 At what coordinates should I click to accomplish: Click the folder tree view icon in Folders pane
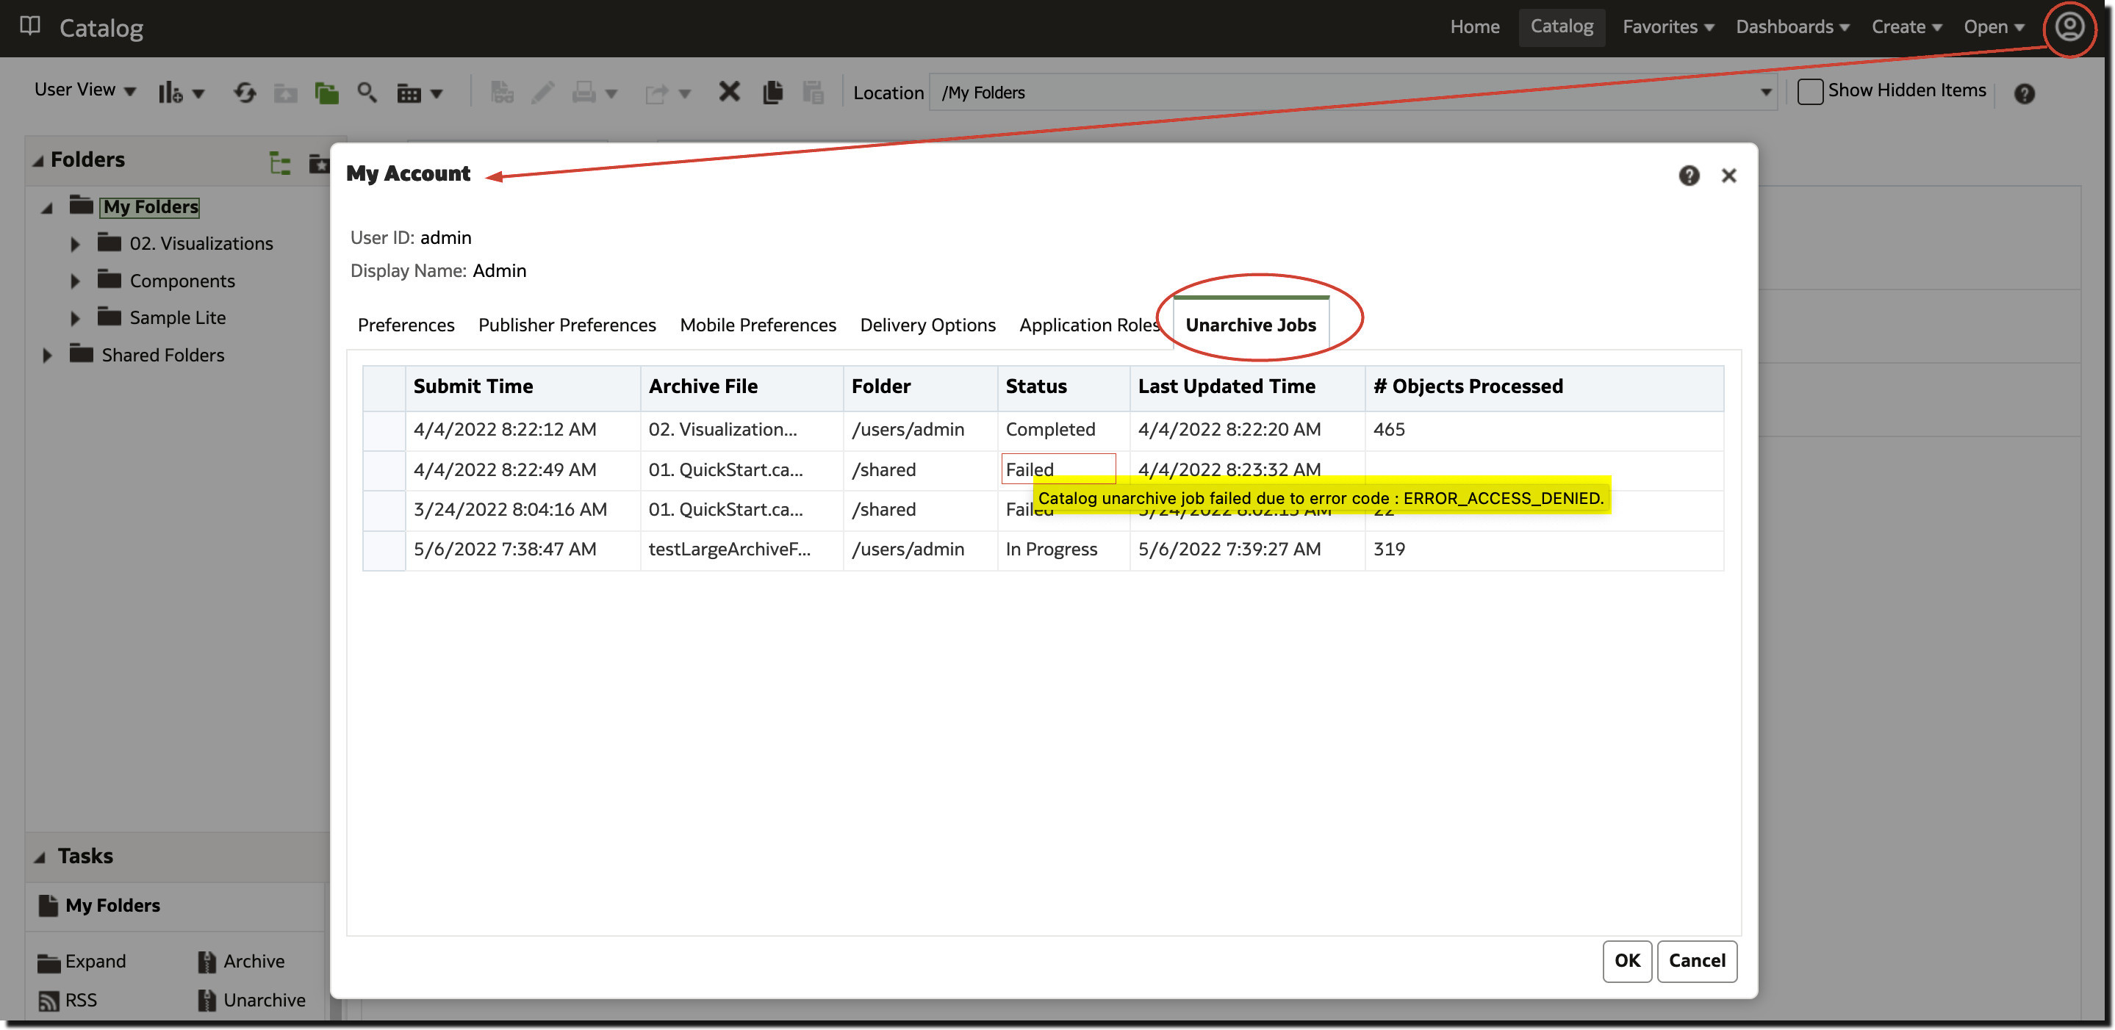[x=280, y=162]
